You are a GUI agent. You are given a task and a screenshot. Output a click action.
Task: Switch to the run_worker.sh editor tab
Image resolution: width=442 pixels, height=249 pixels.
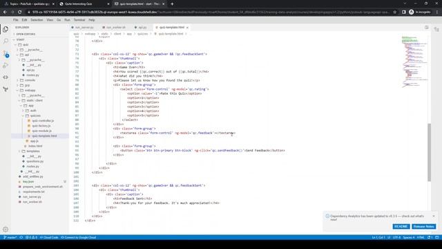115,28
